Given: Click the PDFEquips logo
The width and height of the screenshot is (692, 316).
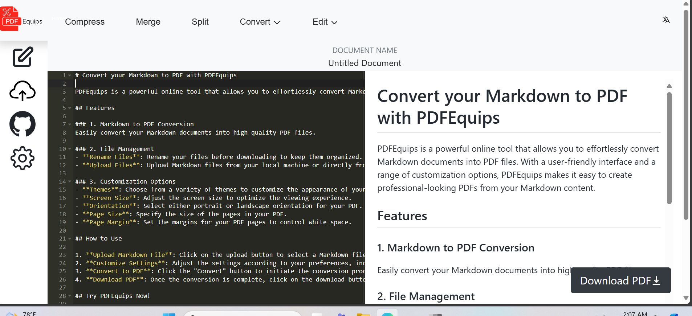Looking at the screenshot, I should click(x=22, y=19).
